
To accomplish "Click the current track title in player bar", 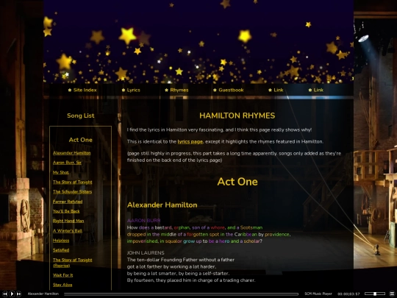I will [43, 294].
